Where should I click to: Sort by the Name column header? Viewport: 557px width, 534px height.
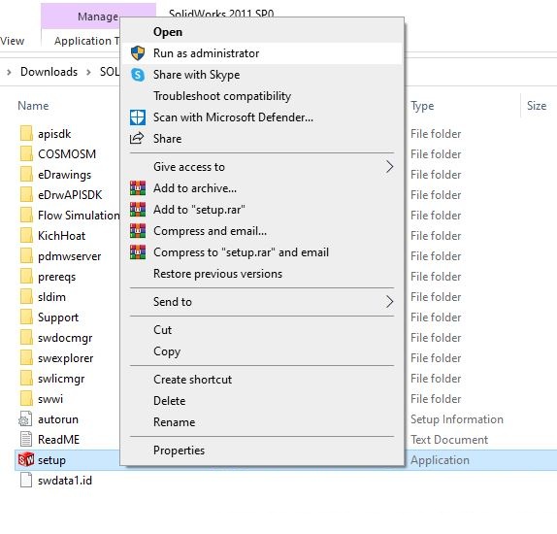[x=33, y=106]
